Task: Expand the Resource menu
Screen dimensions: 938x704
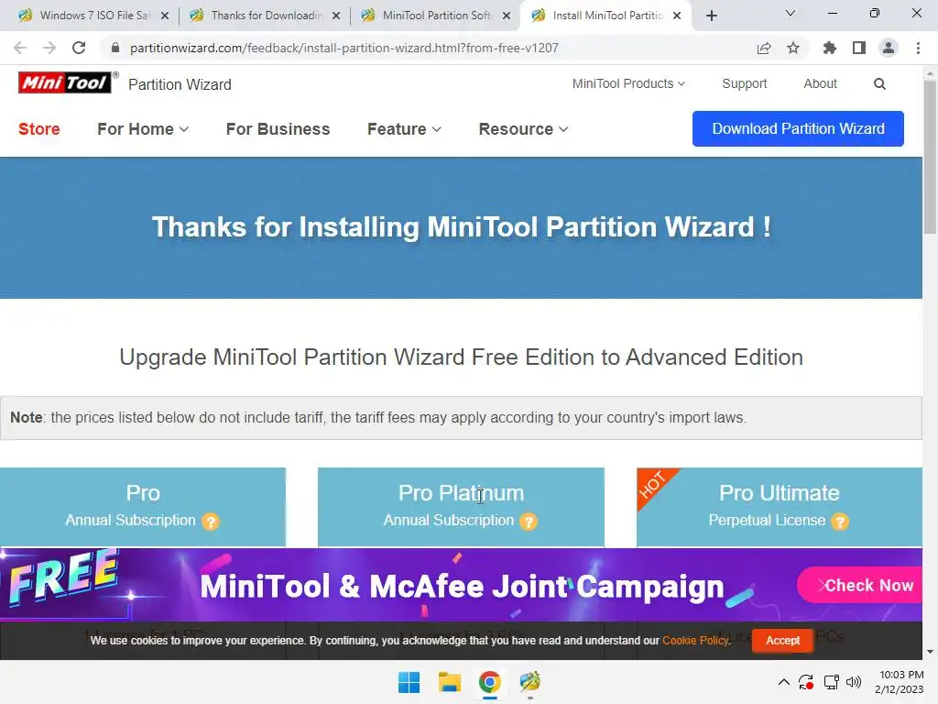Action: point(523,129)
